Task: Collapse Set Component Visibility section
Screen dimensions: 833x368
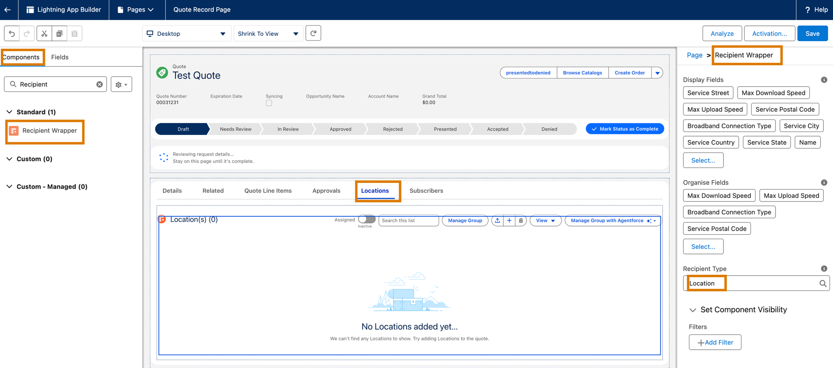Action: point(693,310)
